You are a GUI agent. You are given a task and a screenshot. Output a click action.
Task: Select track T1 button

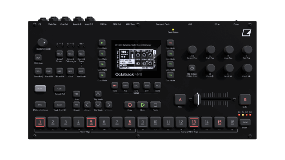(x=102, y=43)
